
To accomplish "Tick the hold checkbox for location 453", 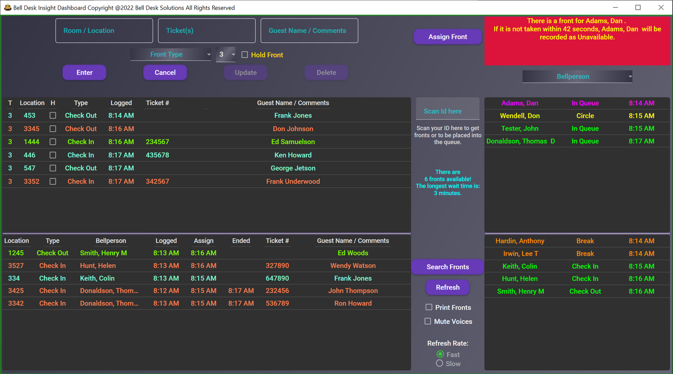I will [x=53, y=115].
